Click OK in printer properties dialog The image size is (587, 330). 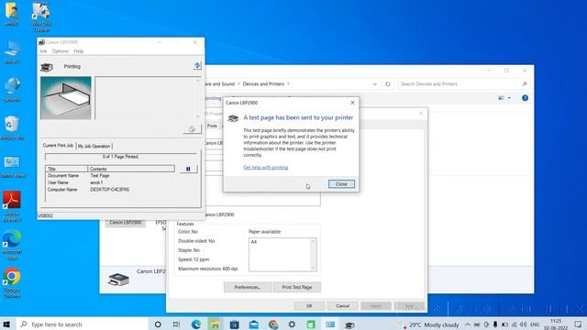coord(309,305)
